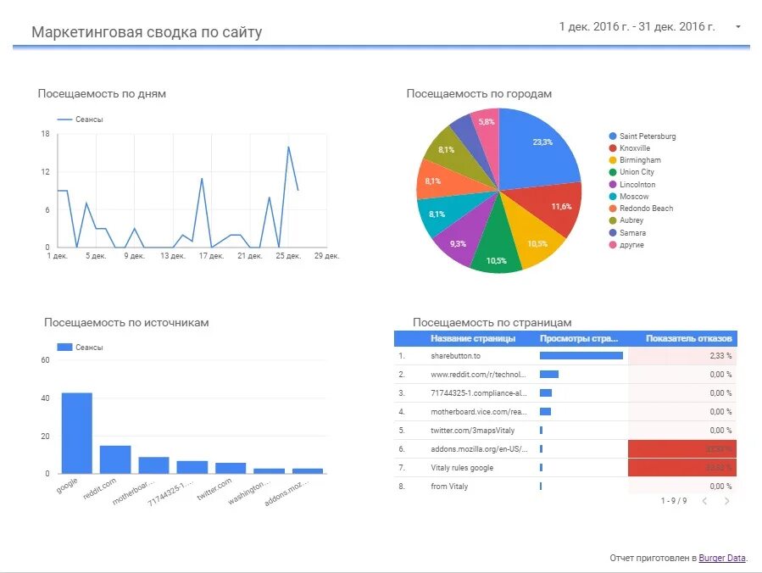Select the from Vitaly row

(x=565, y=486)
